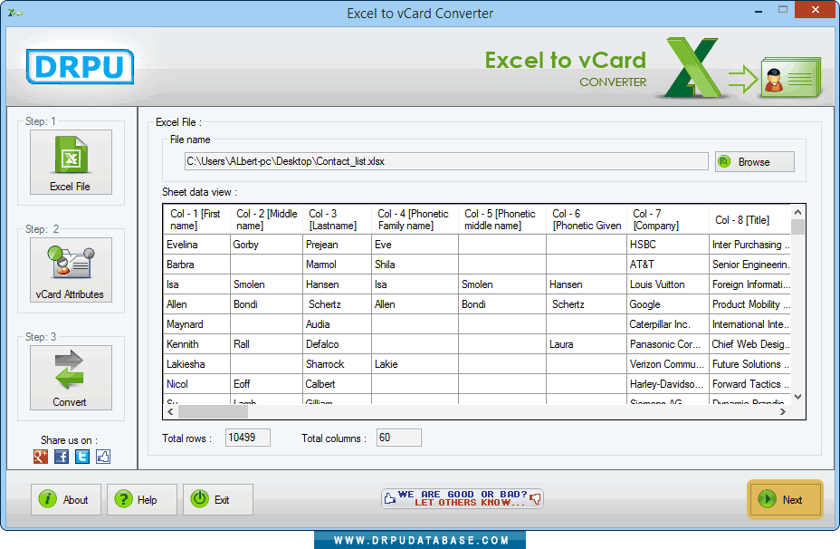Share on Twitter
The image size is (840, 549).
click(x=82, y=457)
